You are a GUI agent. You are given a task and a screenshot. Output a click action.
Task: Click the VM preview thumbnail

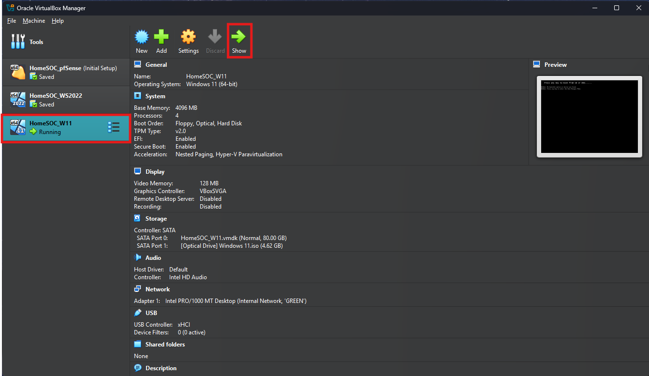589,117
